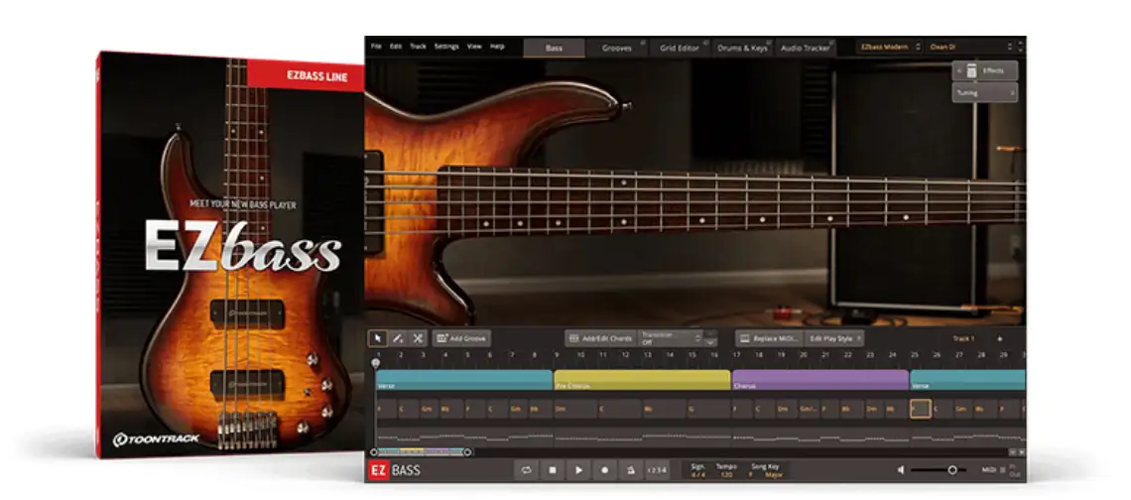
Task: Start playback with the play button
Action: pyautogui.click(x=578, y=470)
